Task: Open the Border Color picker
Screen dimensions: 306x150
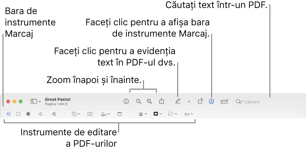Action: coord(158,114)
